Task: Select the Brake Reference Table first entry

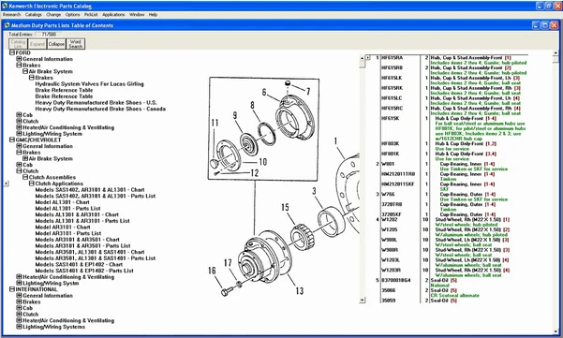Action: [x=64, y=90]
